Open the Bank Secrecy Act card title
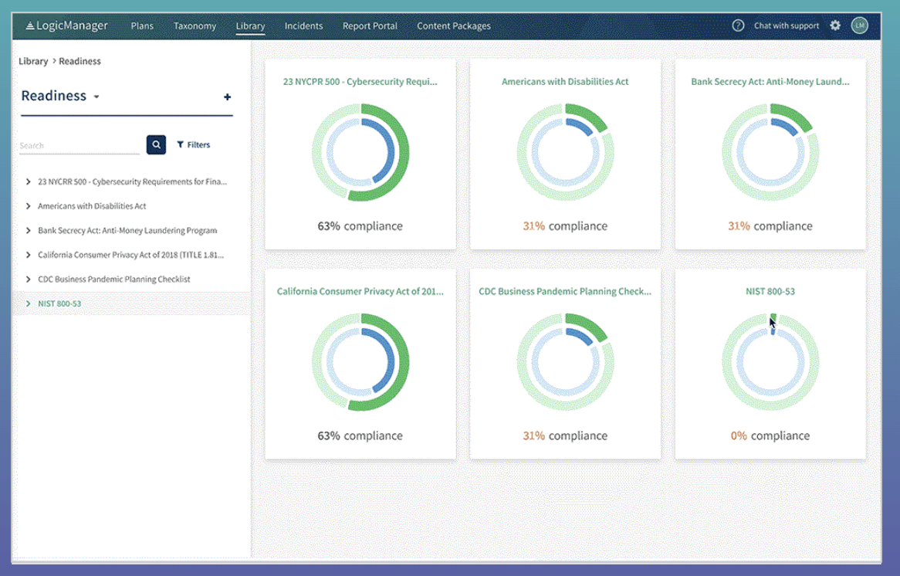The image size is (900, 576). point(770,81)
